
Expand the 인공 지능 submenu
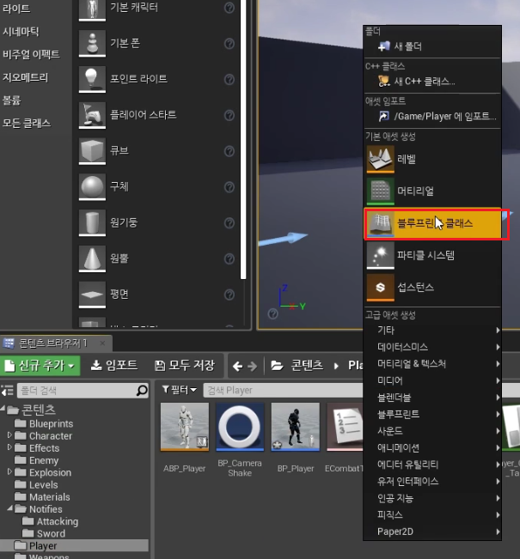(x=432, y=498)
